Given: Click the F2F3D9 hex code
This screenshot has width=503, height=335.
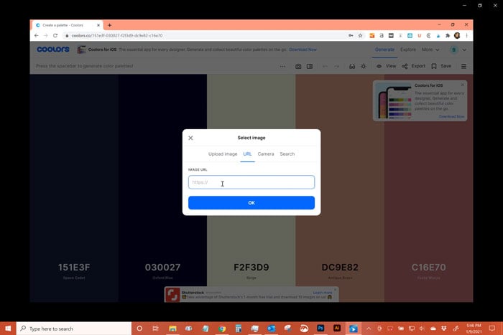Looking at the screenshot, I should point(251,267).
